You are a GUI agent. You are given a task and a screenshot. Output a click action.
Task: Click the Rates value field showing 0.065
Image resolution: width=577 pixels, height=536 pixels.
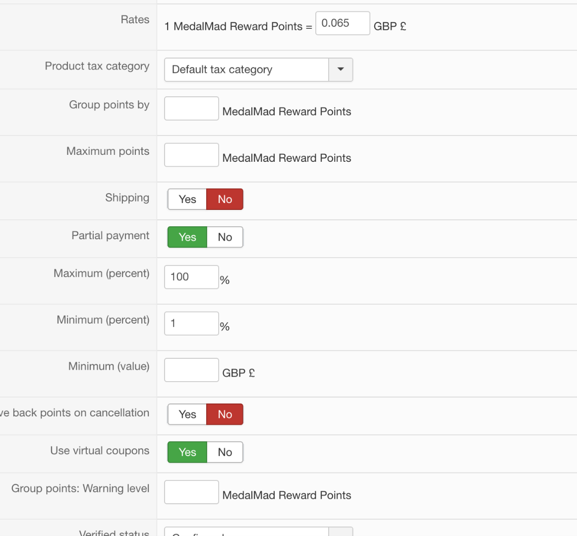[x=342, y=23]
